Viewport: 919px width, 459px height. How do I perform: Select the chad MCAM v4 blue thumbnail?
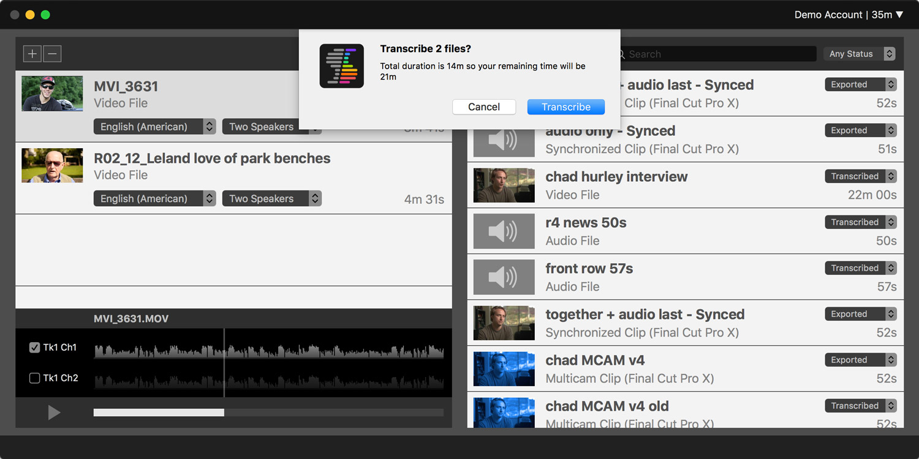(x=504, y=369)
